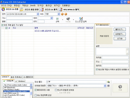Click the 주소 input field

115,62
